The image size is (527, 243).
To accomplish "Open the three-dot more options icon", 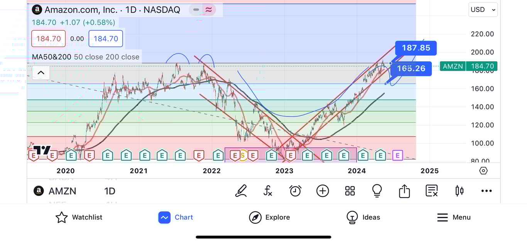I will point(486,191).
